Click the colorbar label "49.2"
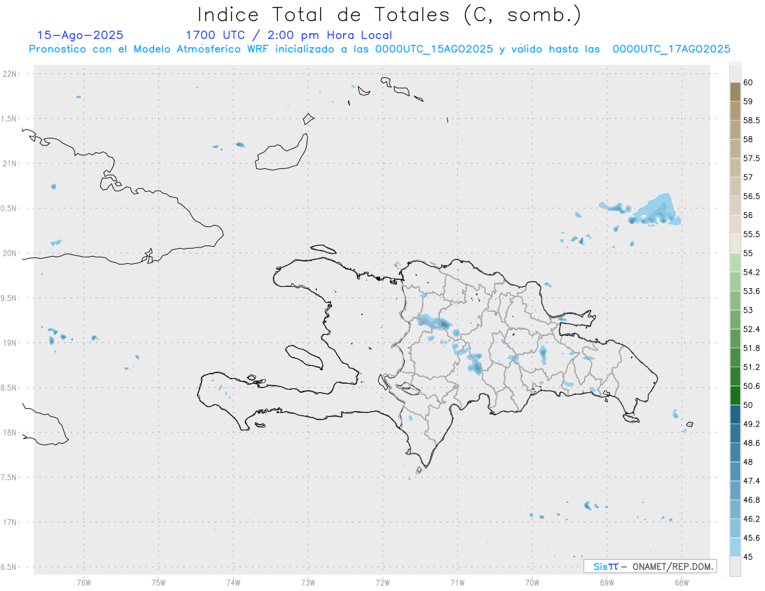 751,424
